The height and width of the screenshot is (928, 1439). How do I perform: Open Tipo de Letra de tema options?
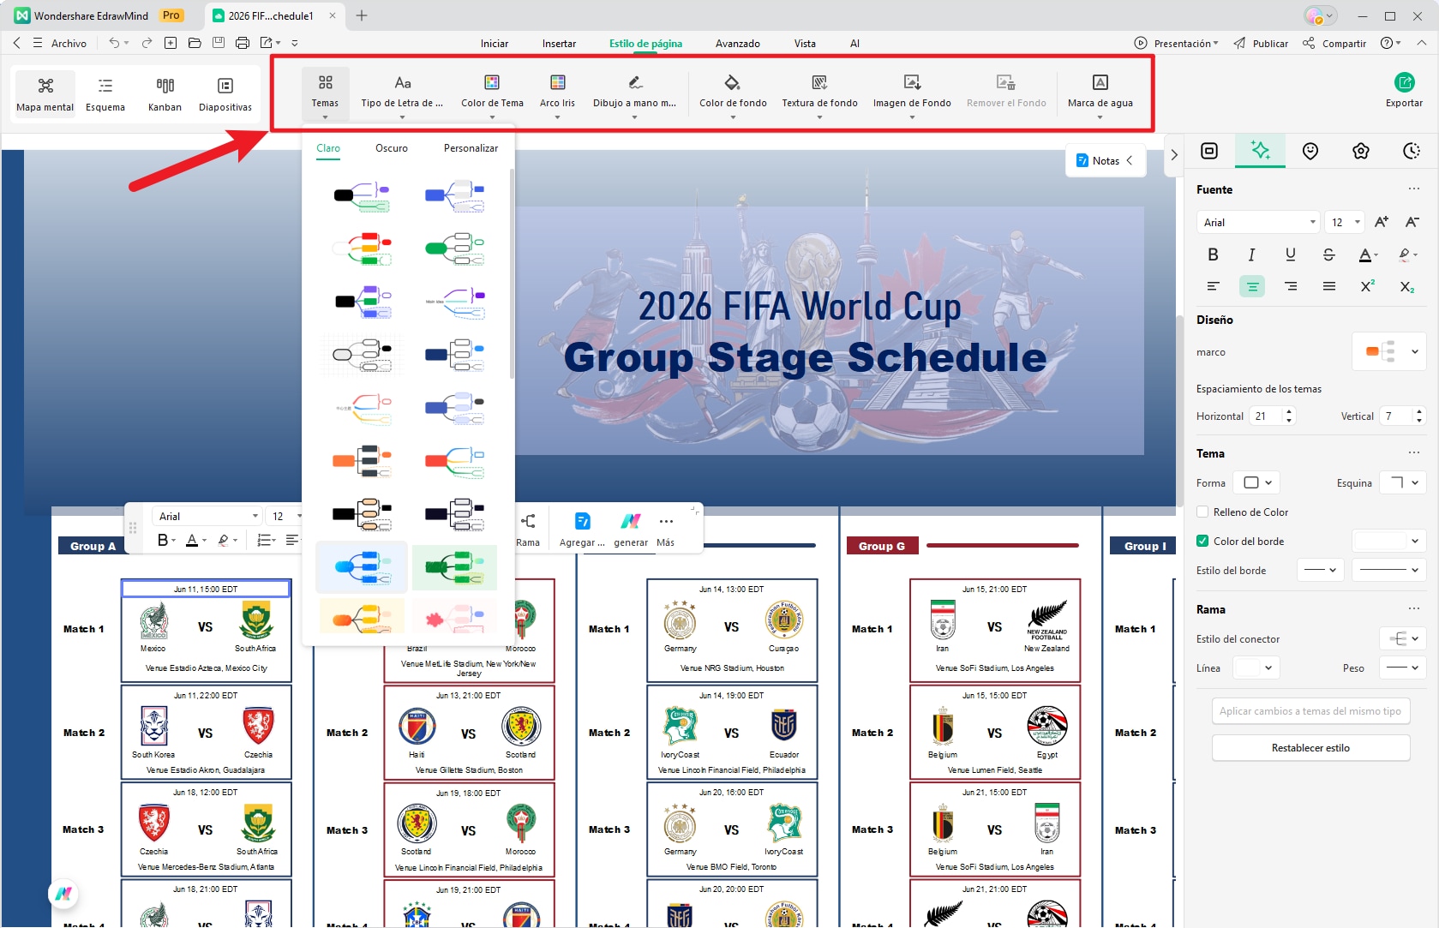[402, 92]
